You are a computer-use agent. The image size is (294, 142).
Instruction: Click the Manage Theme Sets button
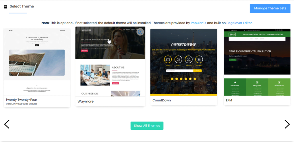point(270,8)
